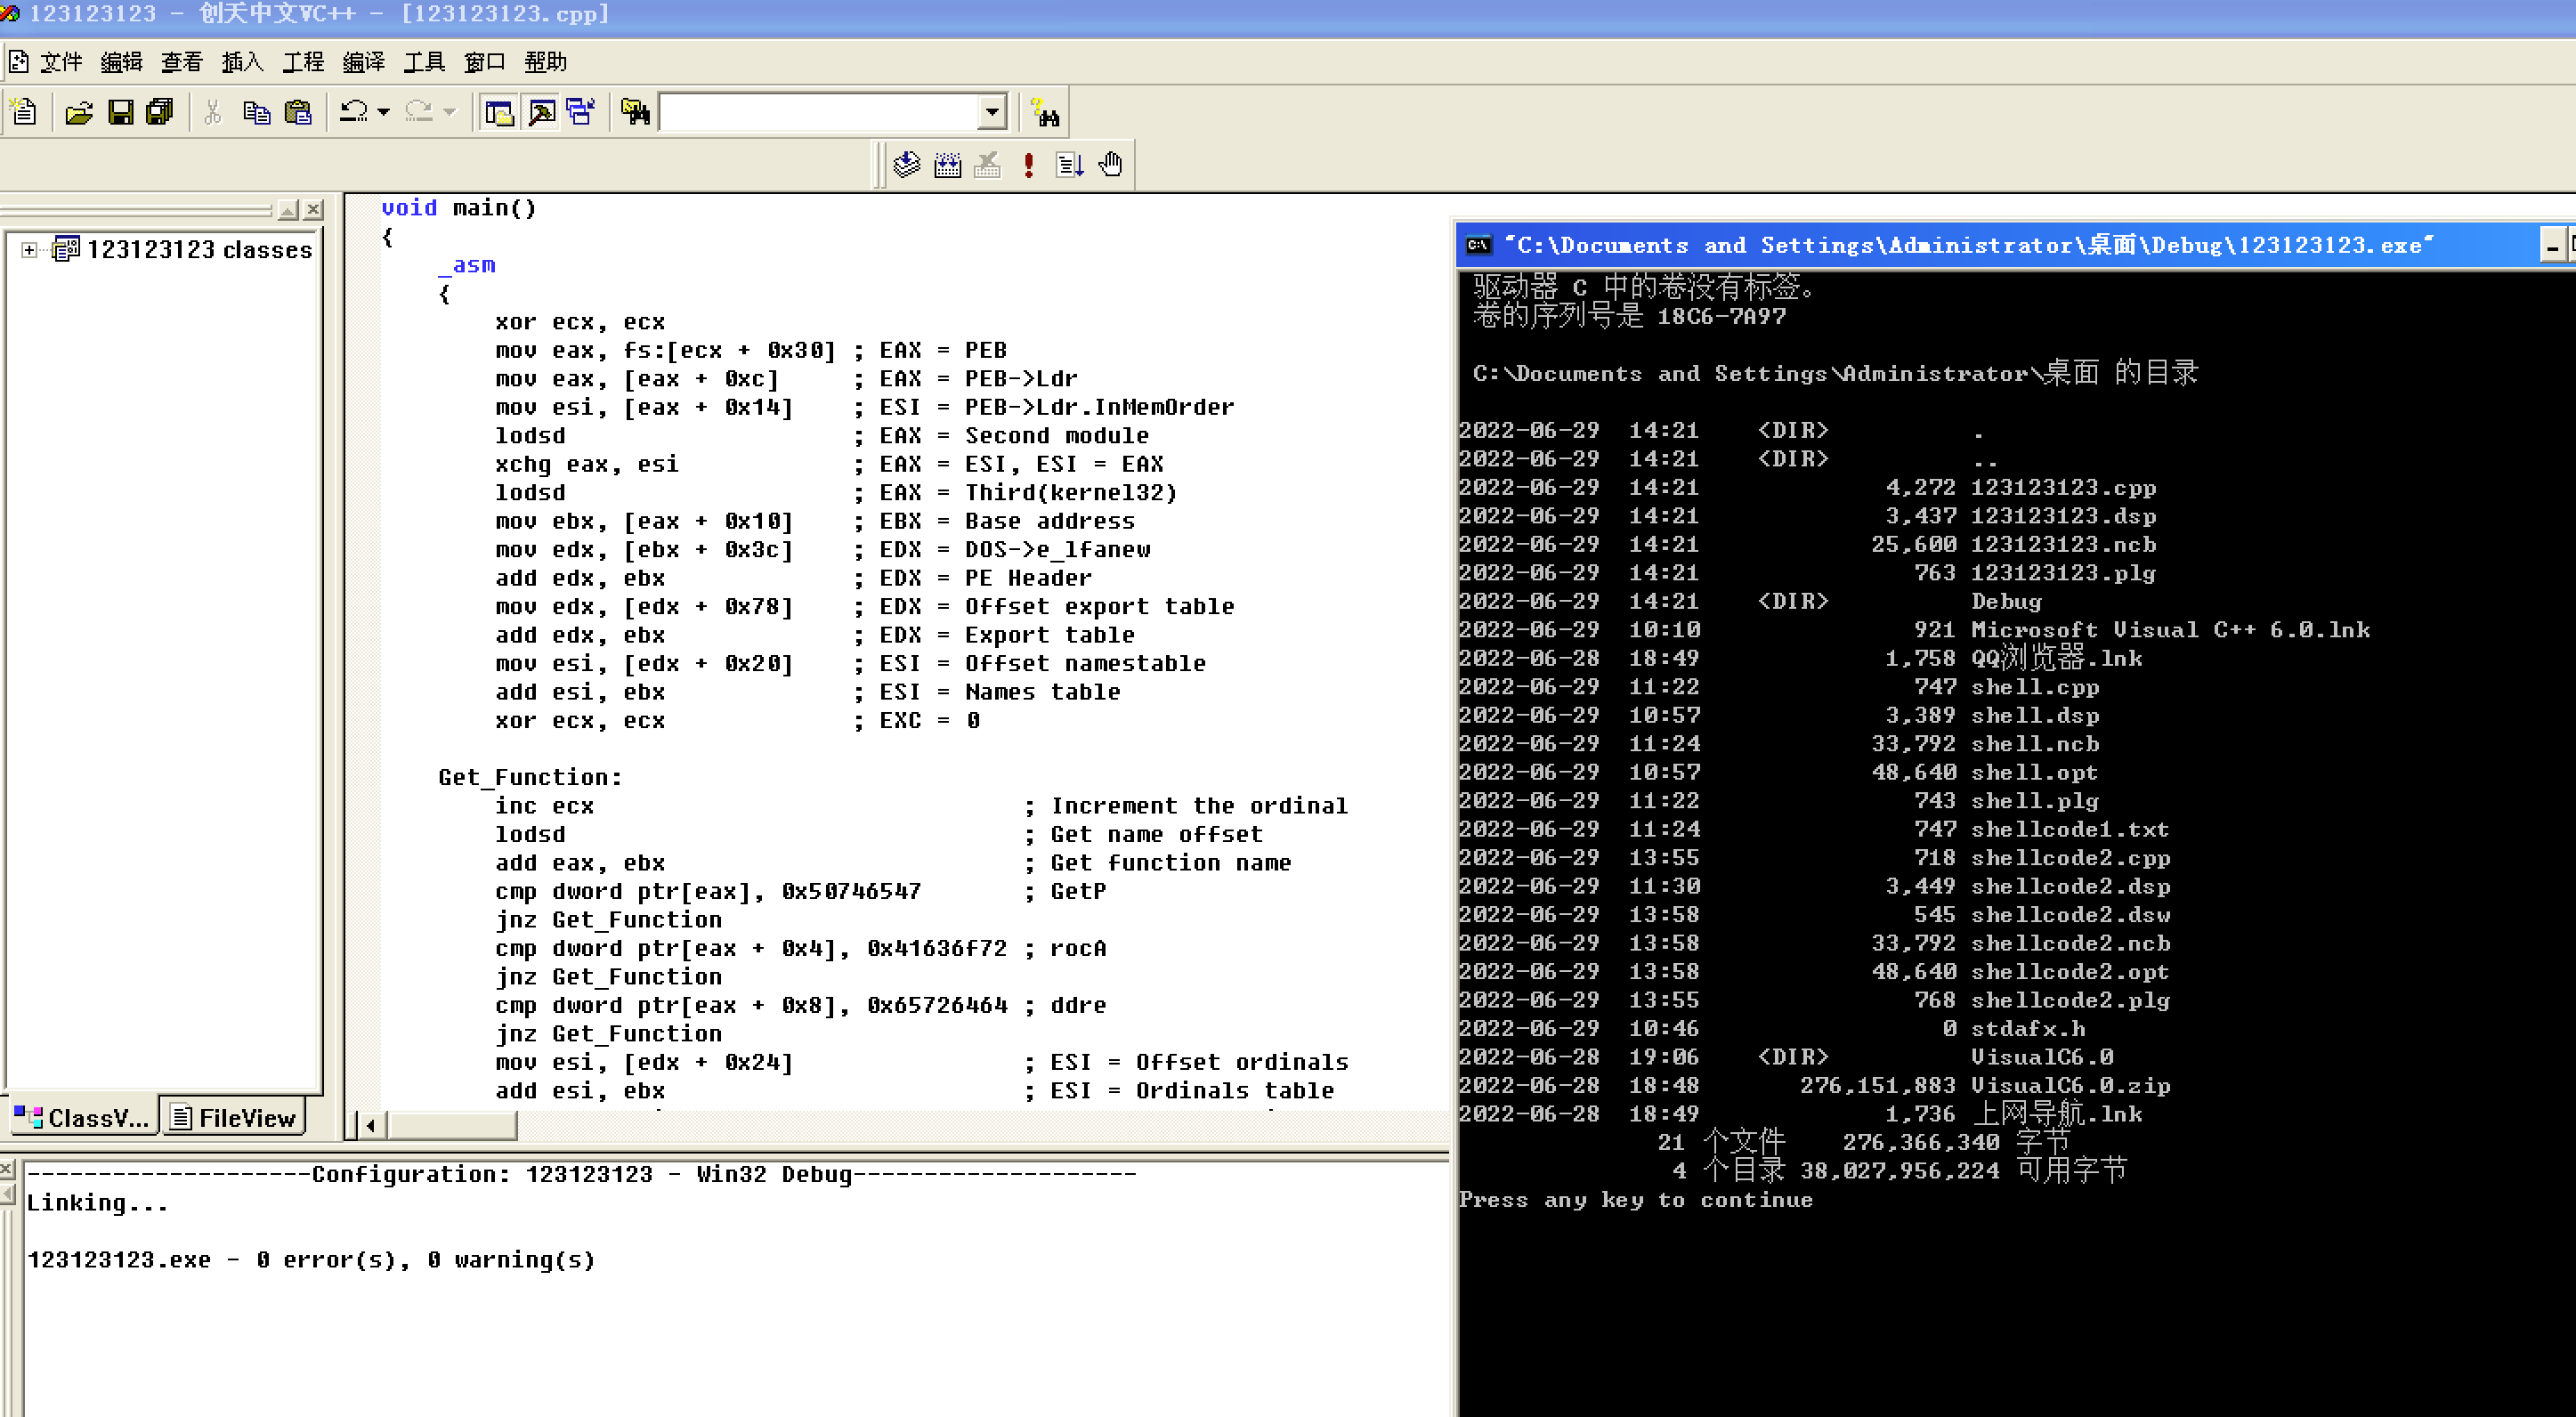The height and width of the screenshot is (1417, 2576).
Task: Select the 123123123 classes tree item
Action: tap(199, 250)
